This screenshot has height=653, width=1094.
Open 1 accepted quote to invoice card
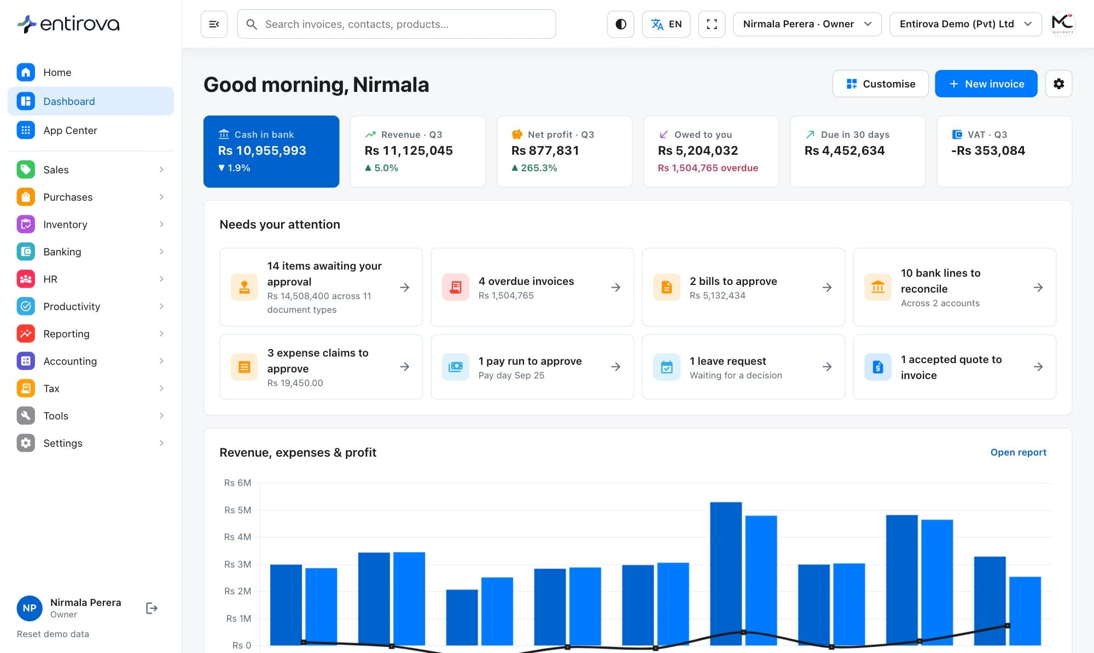(954, 367)
